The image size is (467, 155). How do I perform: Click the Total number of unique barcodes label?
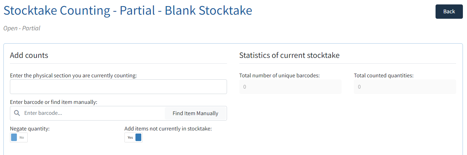click(x=279, y=76)
